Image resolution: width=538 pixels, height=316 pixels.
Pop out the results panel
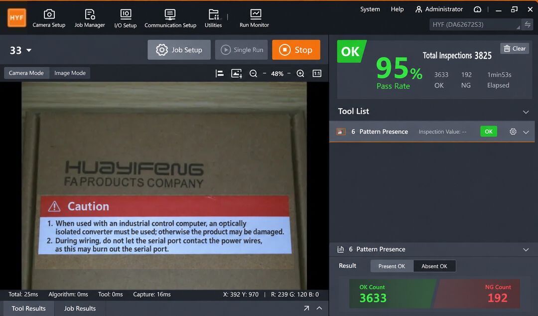coord(306,308)
